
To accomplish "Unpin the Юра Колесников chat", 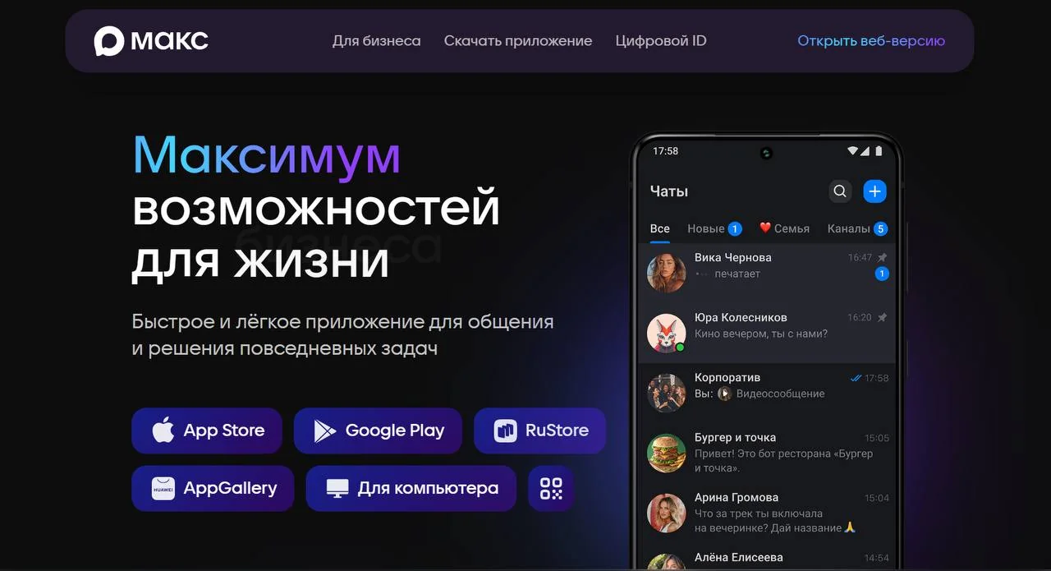I will (x=883, y=316).
